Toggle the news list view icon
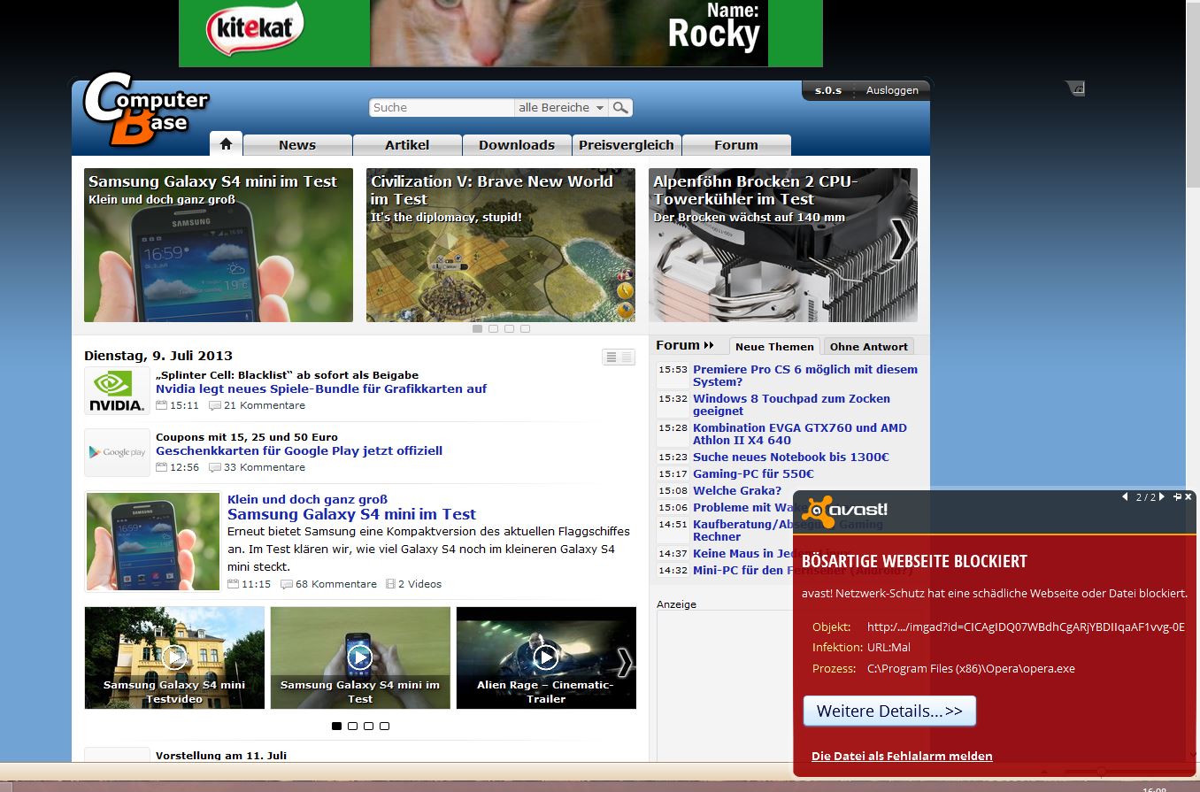1200x792 pixels. [619, 357]
